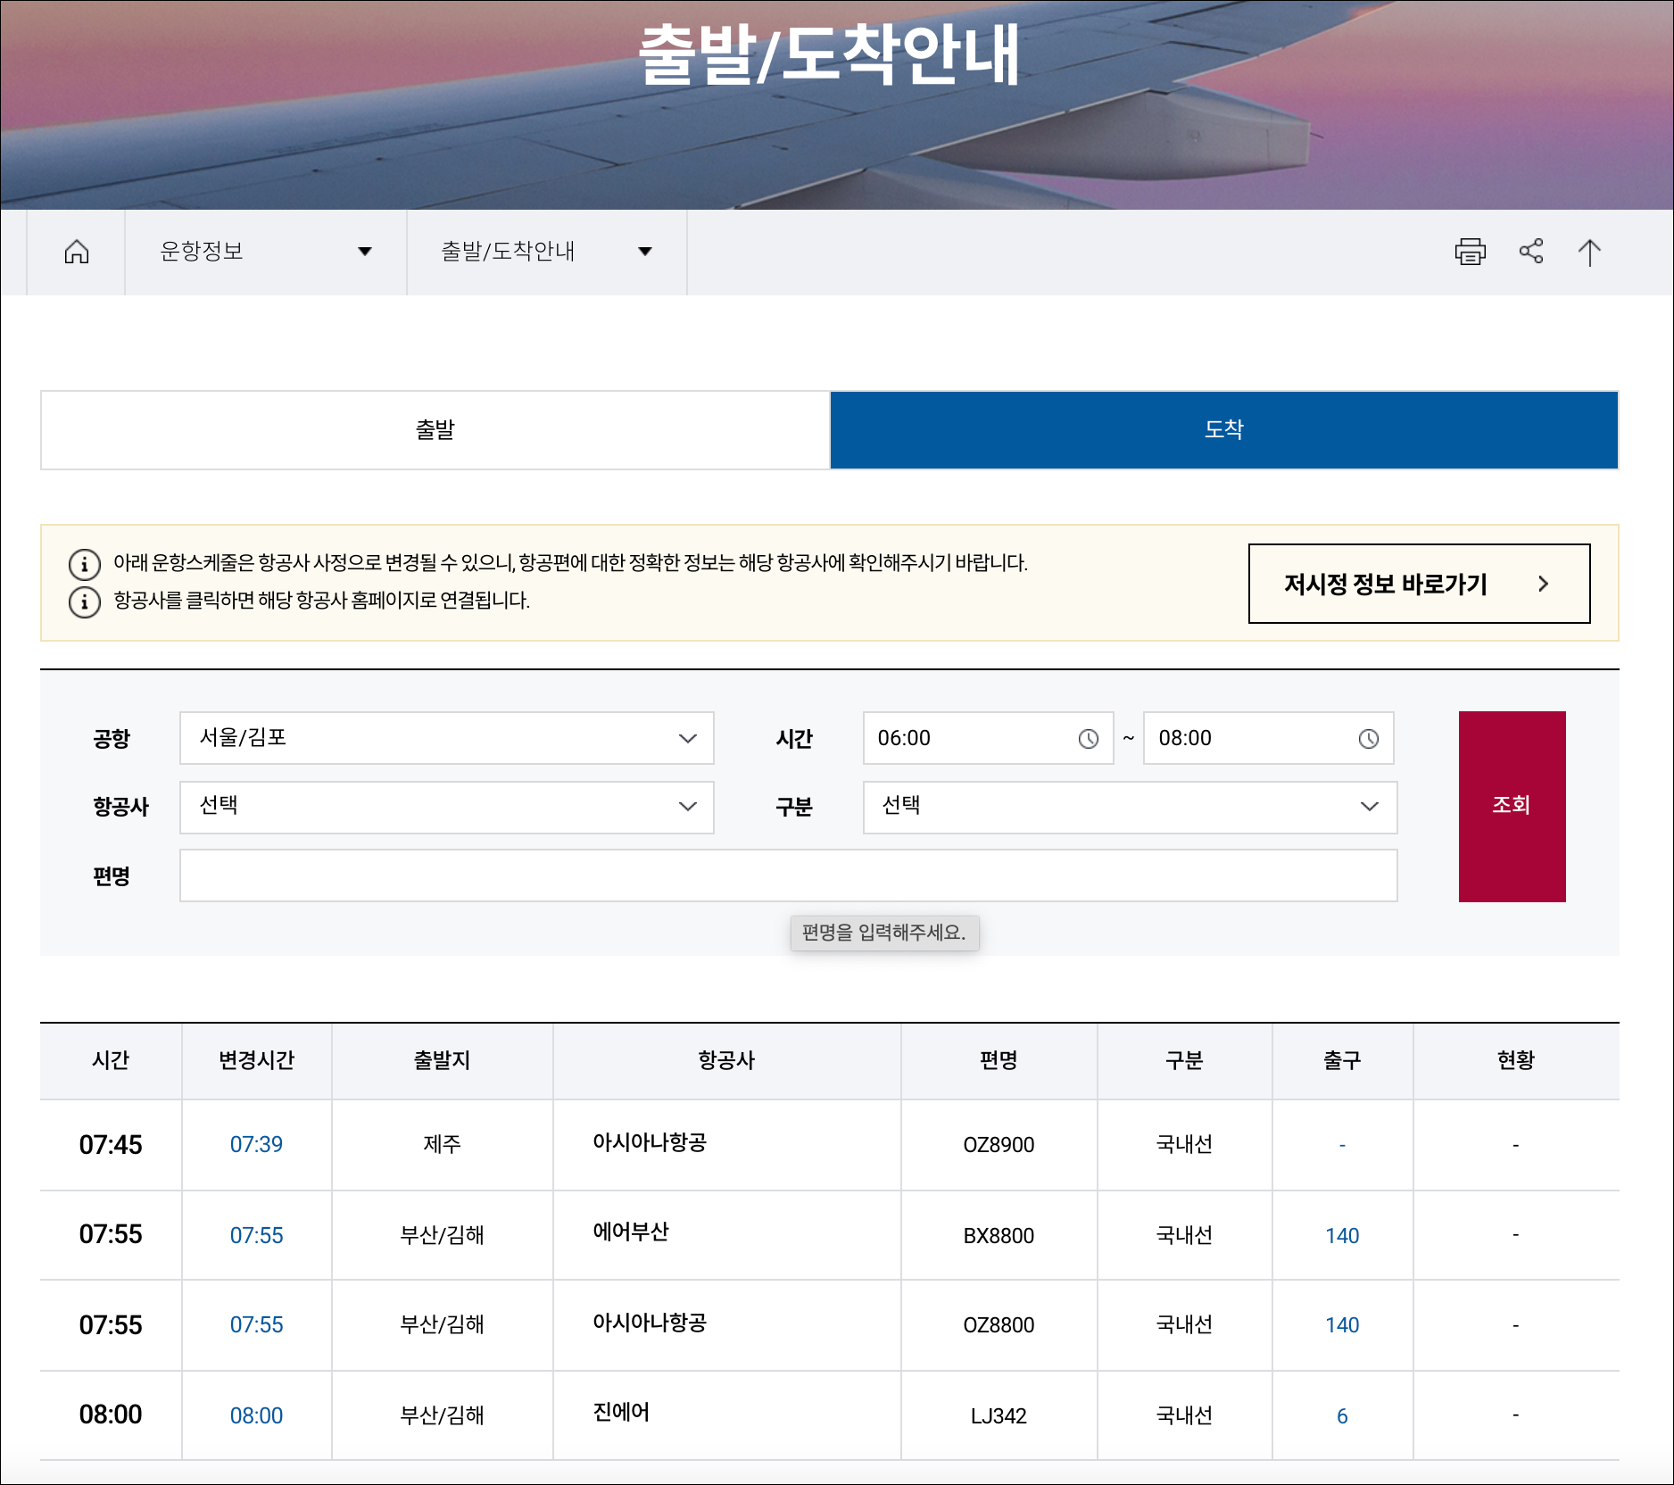Click exit 140 in OZ8800 row
The width and height of the screenshot is (1674, 1485).
1342,1324
